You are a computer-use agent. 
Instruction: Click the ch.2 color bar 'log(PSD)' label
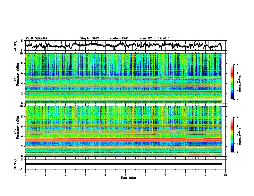tap(240, 136)
